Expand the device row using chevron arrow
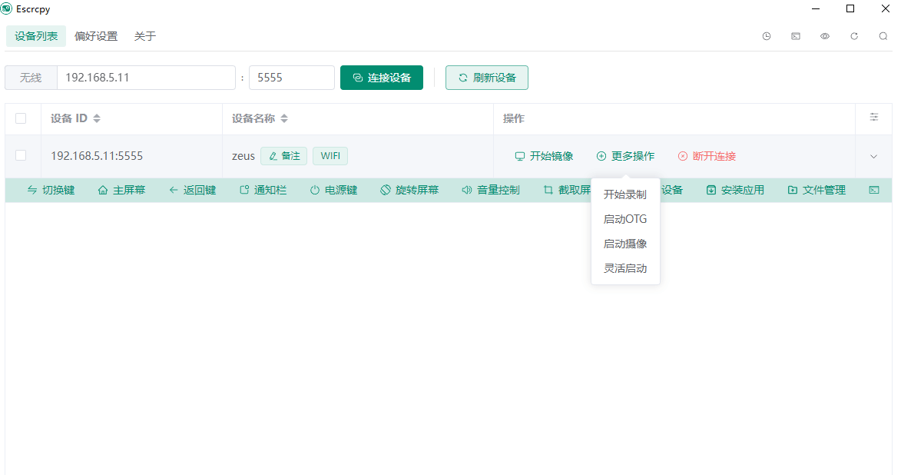Viewport: 901px width, 475px height. coord(873,157)
